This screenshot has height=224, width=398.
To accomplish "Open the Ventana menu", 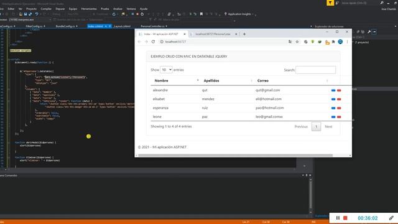I will (x=131, y=9).
